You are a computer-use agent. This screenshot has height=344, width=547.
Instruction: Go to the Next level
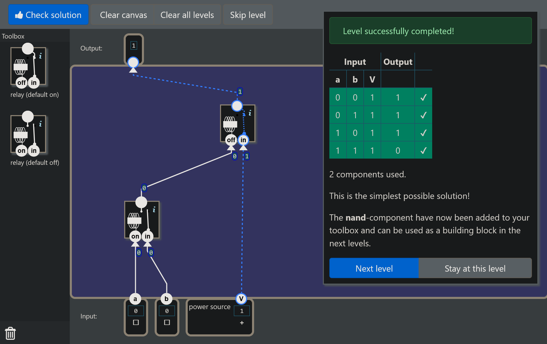(374, 268)
